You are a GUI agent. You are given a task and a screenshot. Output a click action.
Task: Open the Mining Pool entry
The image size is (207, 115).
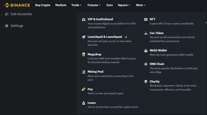tap(95, 72)
